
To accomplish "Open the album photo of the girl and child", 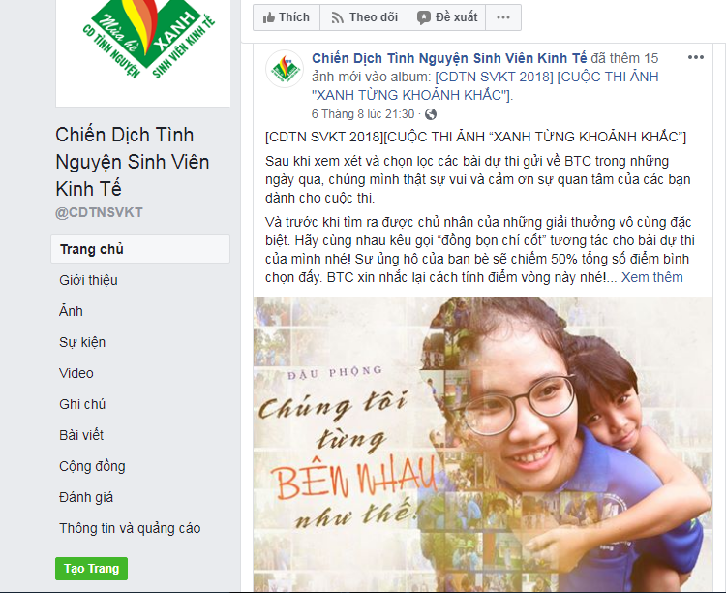I will pyautogui.click(x=483, y=444).
